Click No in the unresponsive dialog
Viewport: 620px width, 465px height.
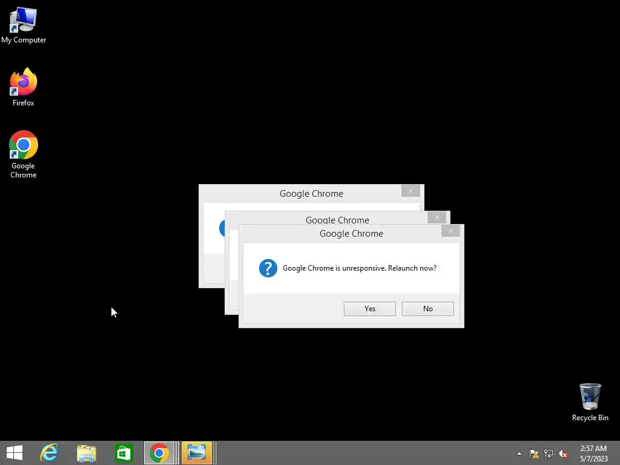click(x=428, y=309)
